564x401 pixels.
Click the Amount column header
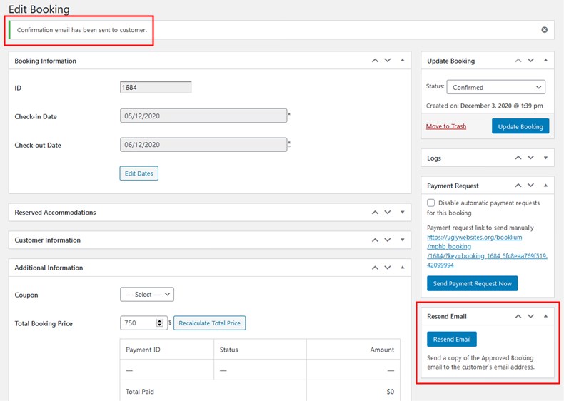382,350
